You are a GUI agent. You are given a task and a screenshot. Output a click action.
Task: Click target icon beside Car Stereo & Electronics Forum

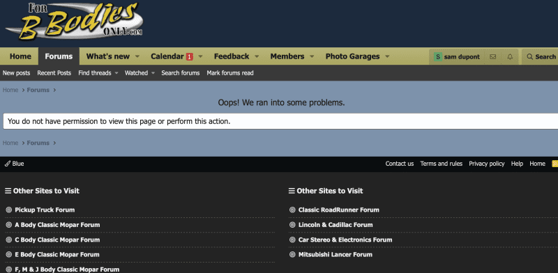point(292,240)
